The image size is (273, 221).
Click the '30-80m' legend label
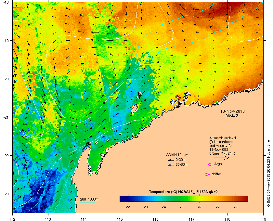[181, 164]
